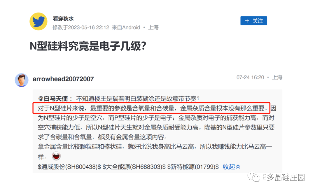Click the plus sign in 关注 button

click(247, 21)
